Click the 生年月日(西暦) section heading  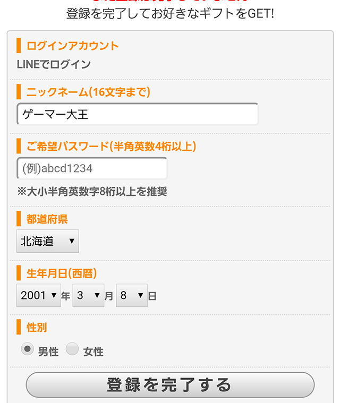(62, 273)
